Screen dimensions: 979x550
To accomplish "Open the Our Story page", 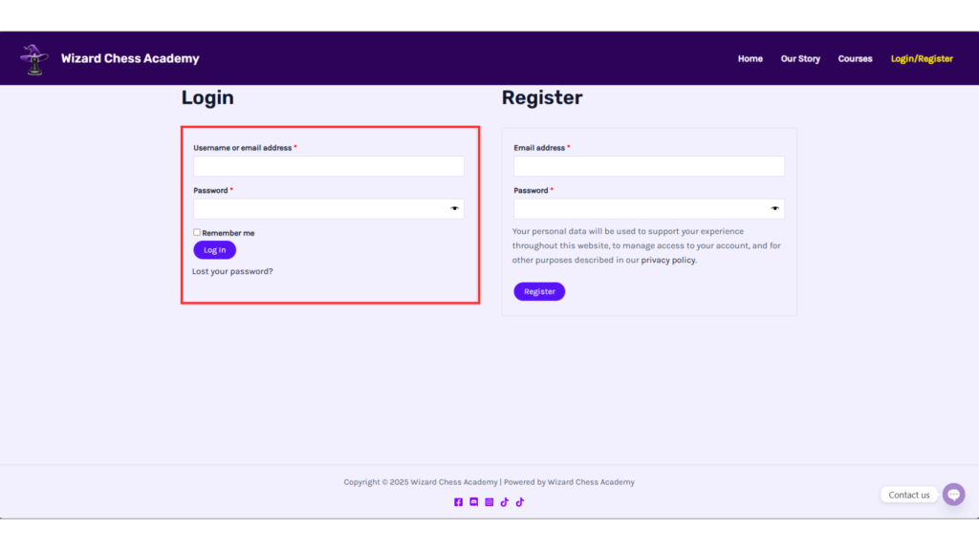I will pyautogui.click(x=800, y=58).
